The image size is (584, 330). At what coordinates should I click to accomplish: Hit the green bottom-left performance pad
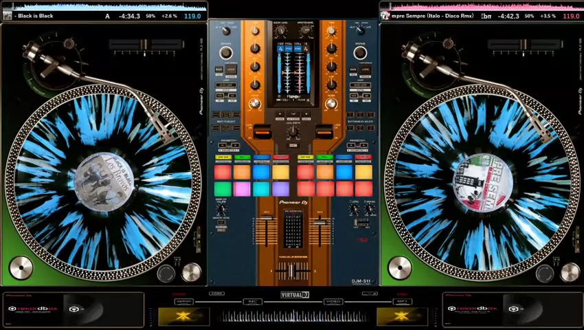(223, 189)
